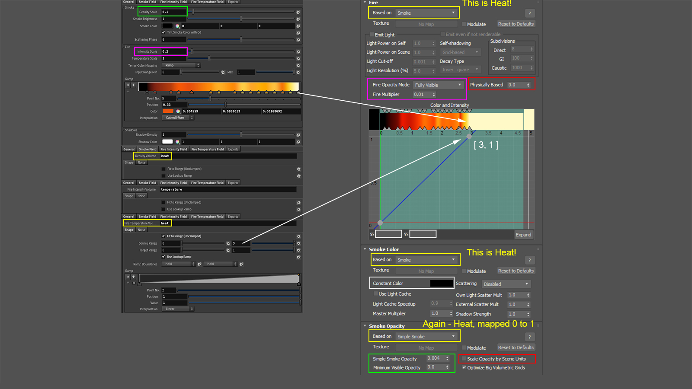Add a point to the fire color ramp
692x389 pixels.
point(133,85)
